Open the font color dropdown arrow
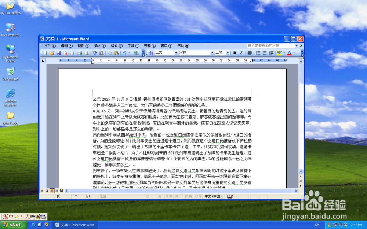Image resolution: width=367 pixels, height=229 pixels. [294, 53]
